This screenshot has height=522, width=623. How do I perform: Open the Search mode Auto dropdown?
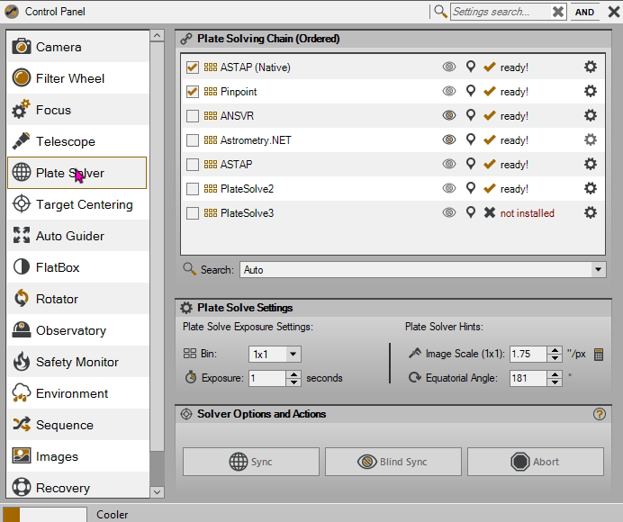click(598, 270)
